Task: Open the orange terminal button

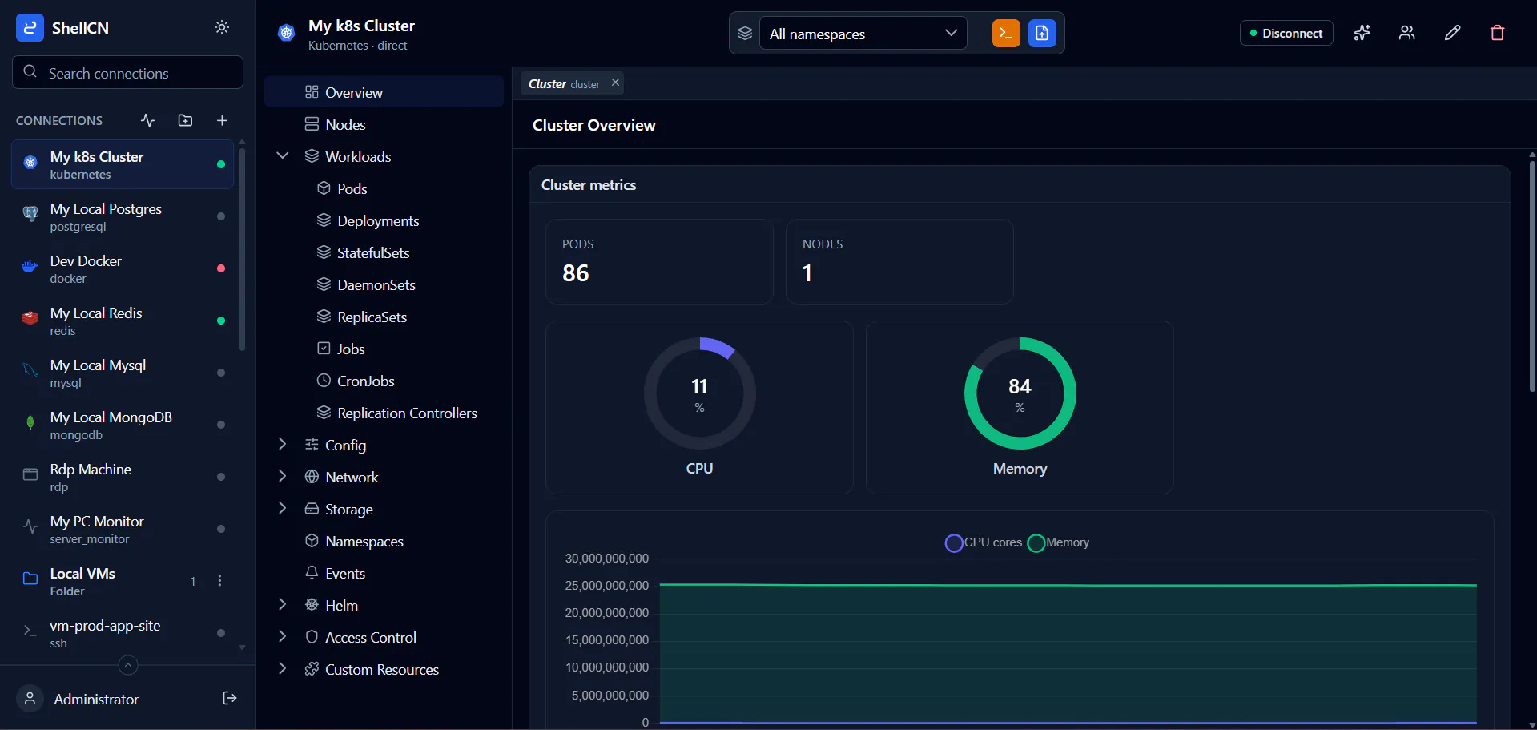Action: coord(1006,33)
